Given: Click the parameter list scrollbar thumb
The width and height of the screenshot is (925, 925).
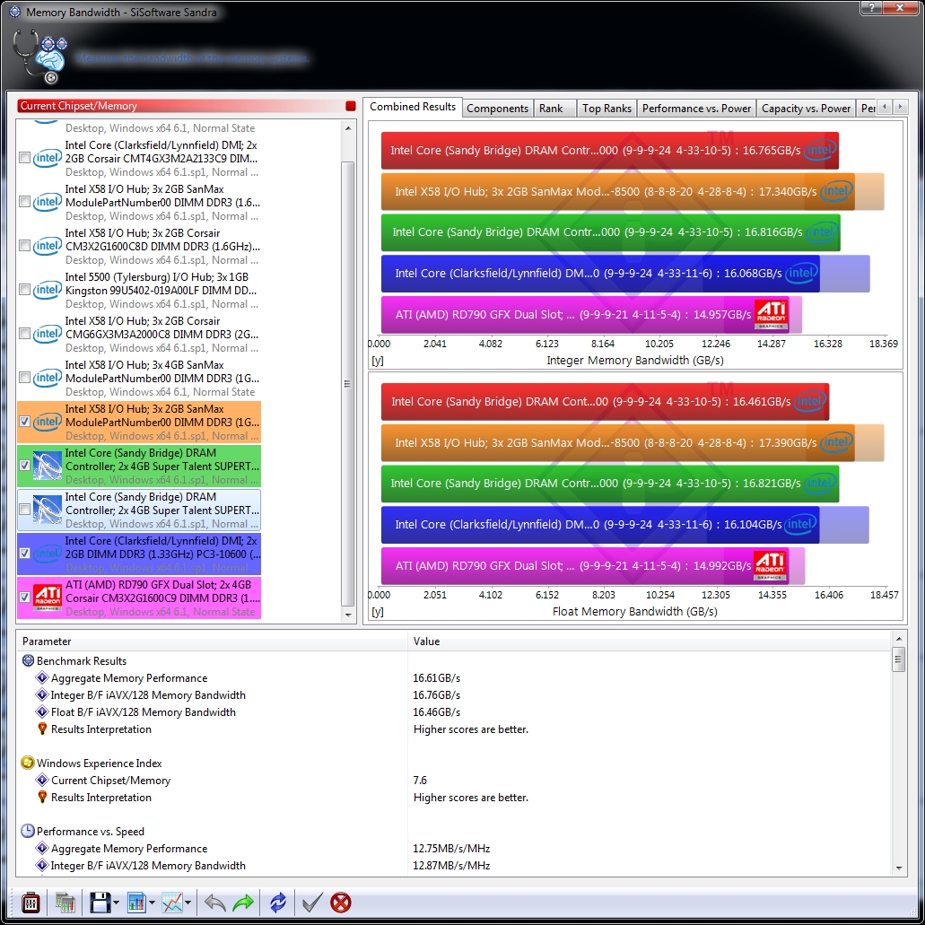Looking at the screenshot, I should coord(898,659).
